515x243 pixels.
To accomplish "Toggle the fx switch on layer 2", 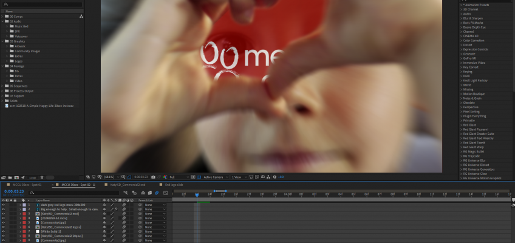I will pyautogui.click(x=116, y=209).
